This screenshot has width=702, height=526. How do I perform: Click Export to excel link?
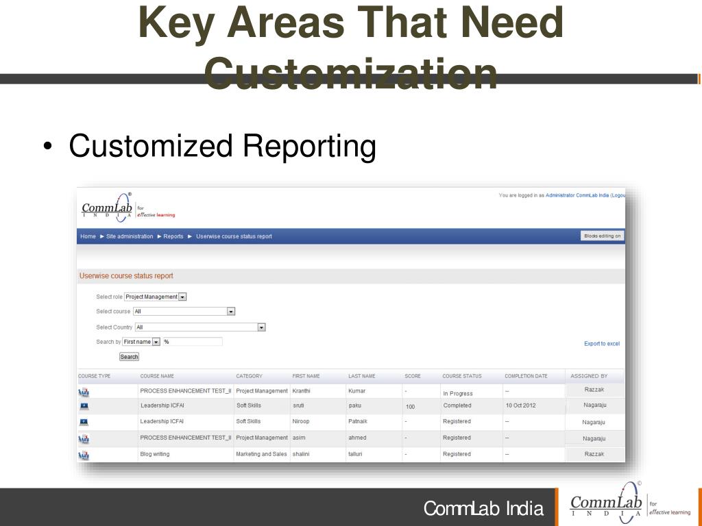(602, 344)
